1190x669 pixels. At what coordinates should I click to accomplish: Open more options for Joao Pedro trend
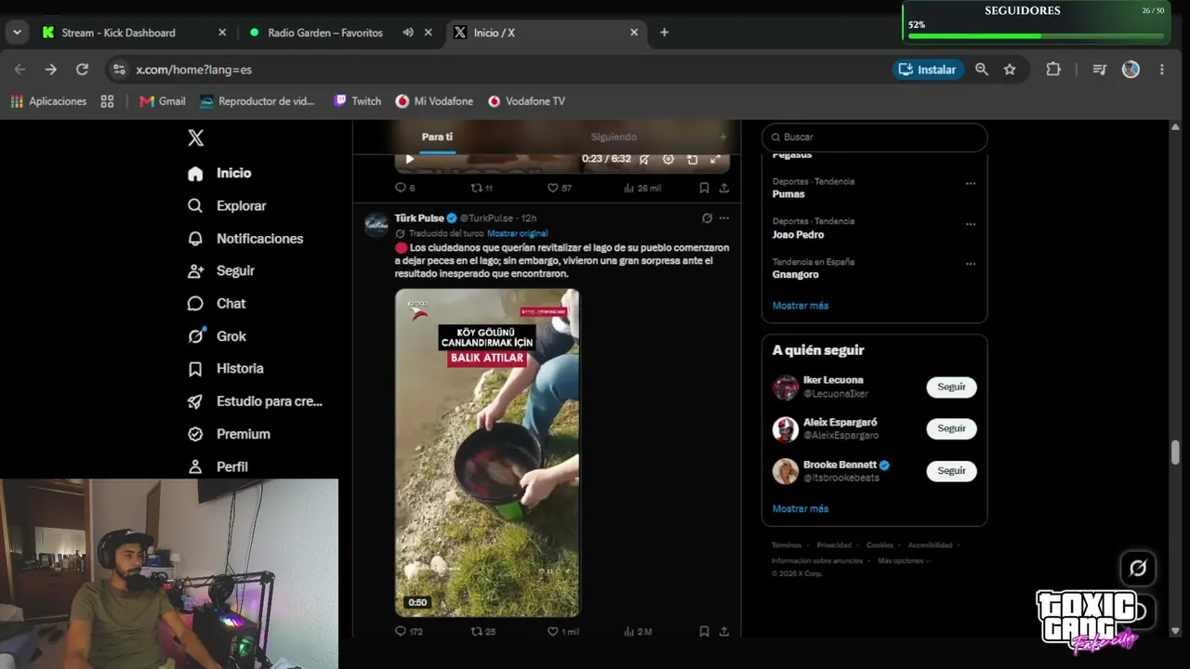(x=971, y=224)
